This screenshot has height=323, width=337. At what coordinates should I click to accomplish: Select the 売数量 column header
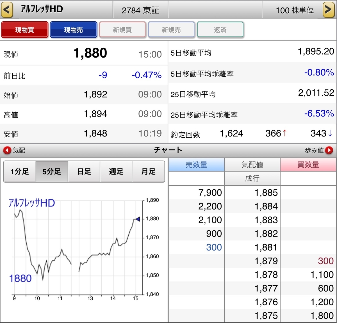tap(196, 165)
